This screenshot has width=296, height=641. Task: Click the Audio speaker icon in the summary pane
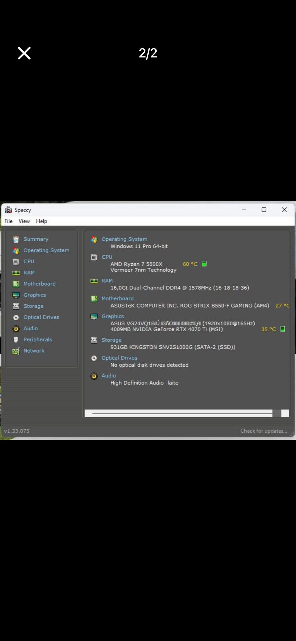click(94, 376)
